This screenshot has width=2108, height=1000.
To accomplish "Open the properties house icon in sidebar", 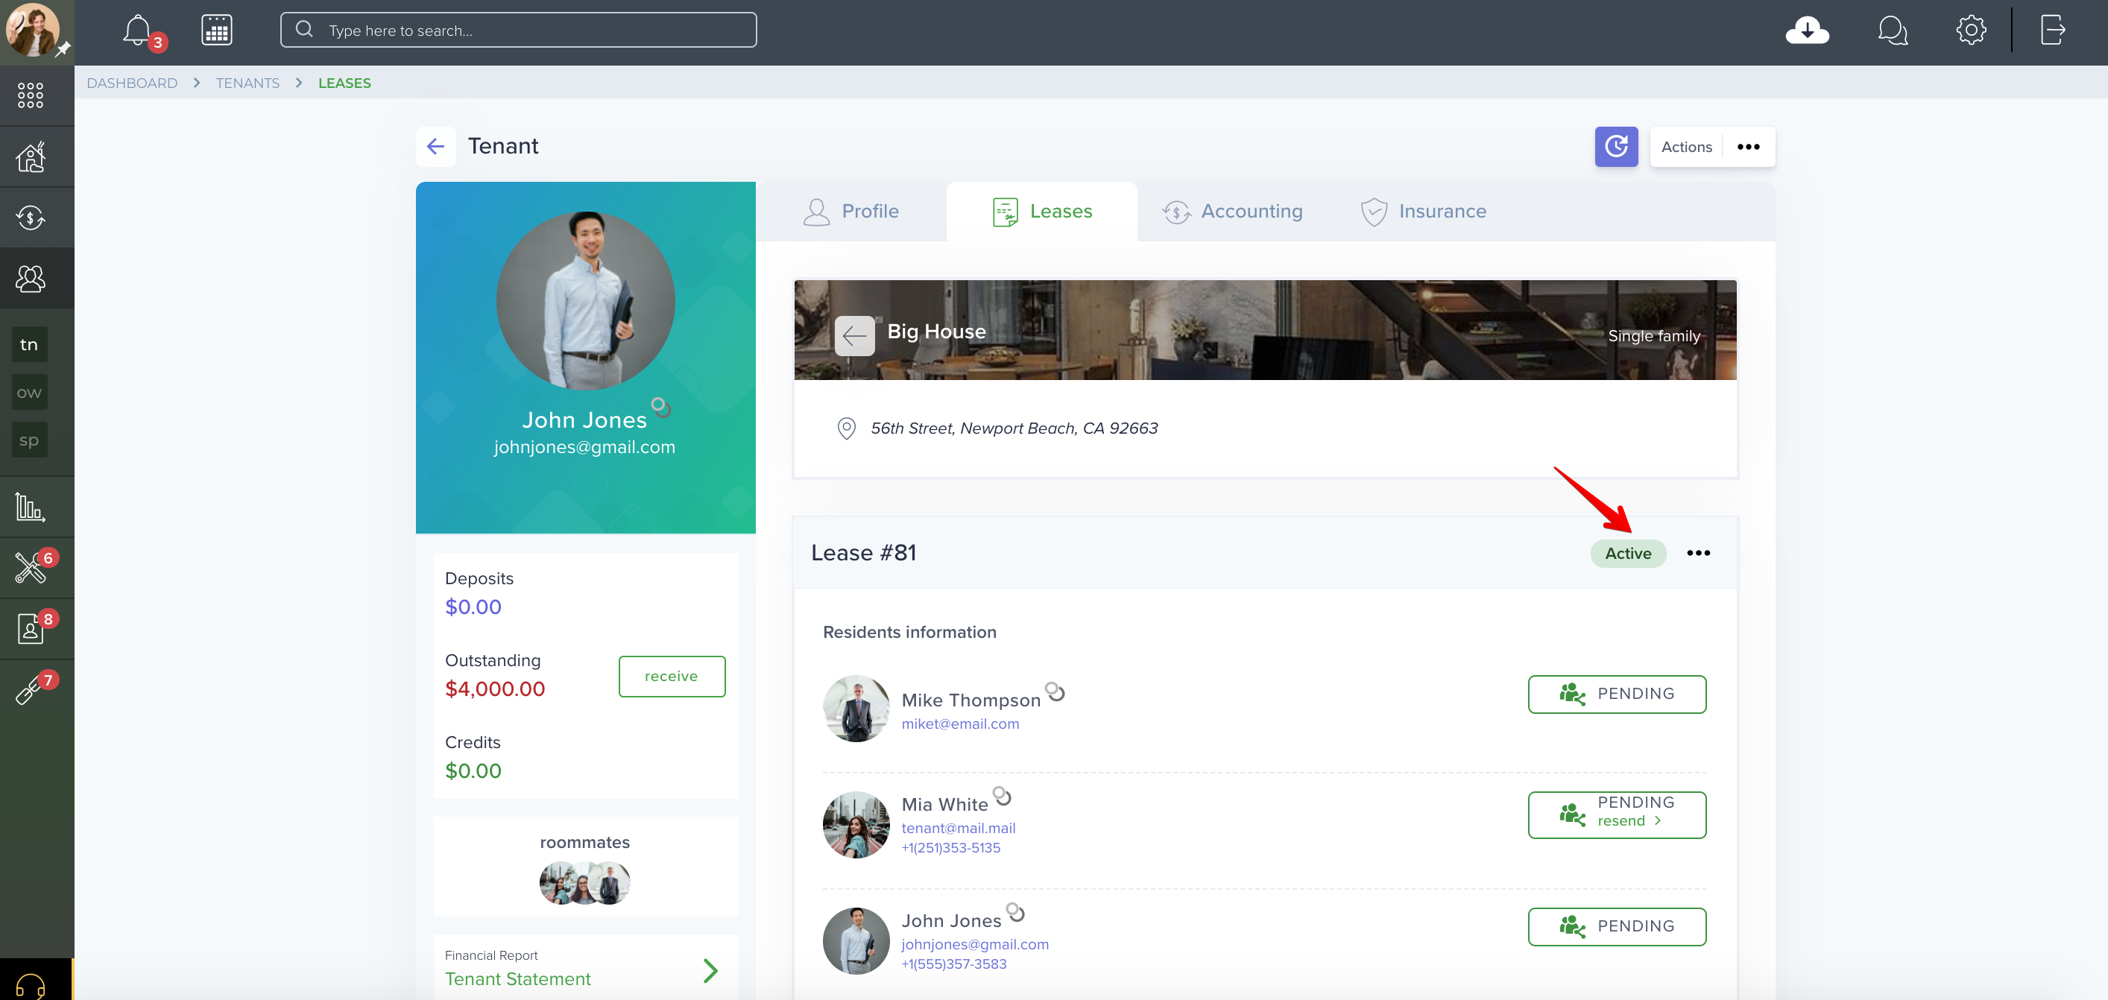I will coord(31,156).
